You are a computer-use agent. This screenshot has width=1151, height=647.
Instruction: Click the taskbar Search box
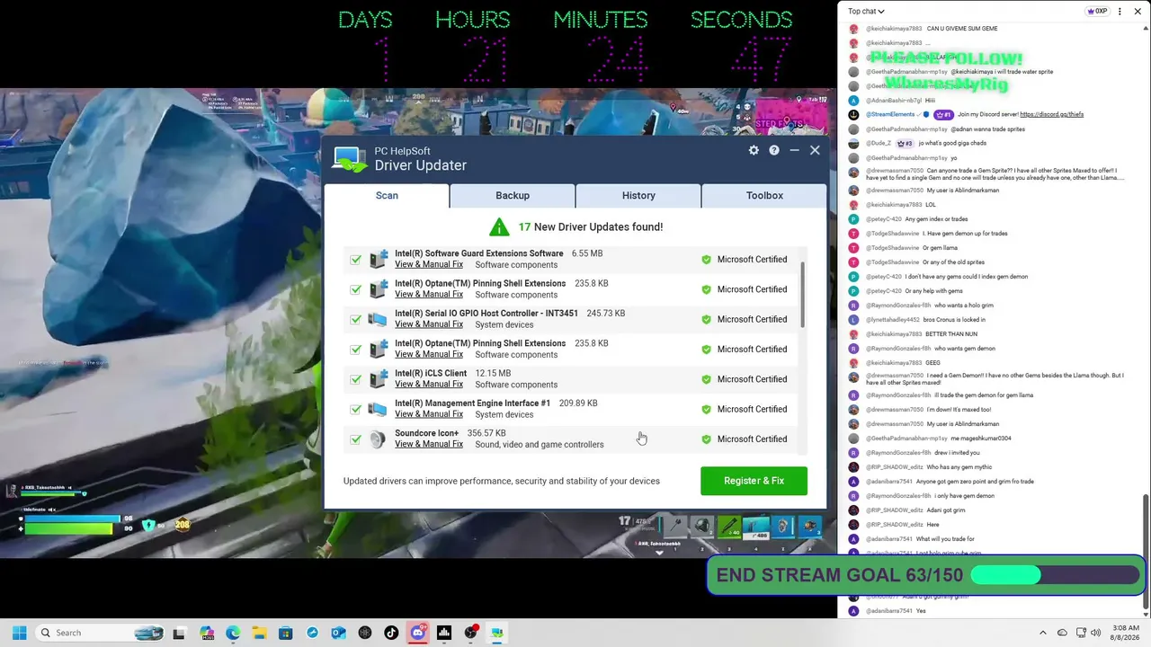tap(99, 633)
